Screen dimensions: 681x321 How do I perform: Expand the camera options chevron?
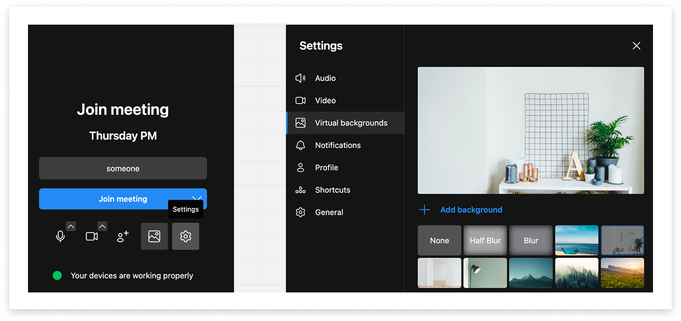tap(102, 227)
